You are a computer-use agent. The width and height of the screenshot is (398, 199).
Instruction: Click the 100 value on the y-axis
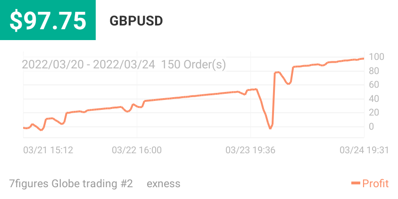coord(376,57)
